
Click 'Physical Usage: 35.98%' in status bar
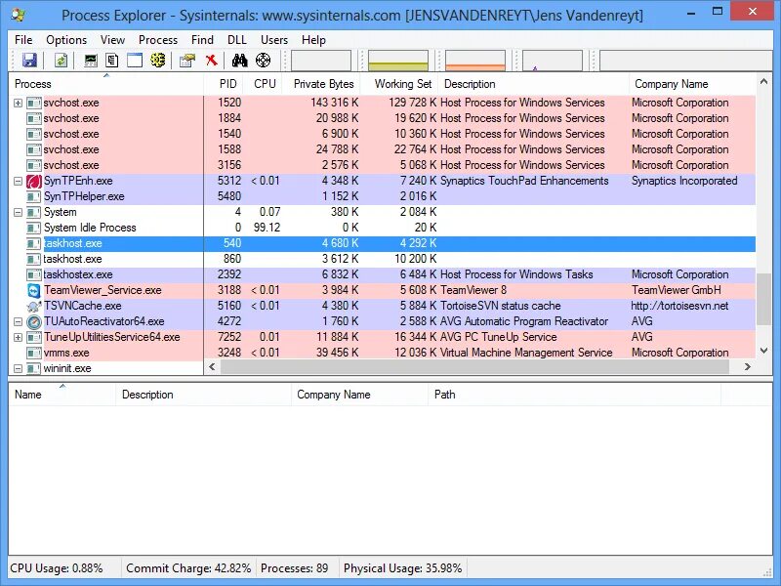402,568
